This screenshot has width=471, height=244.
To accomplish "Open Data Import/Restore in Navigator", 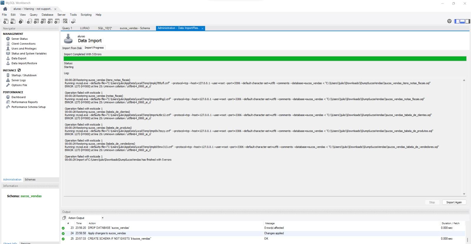I will 24,63.
